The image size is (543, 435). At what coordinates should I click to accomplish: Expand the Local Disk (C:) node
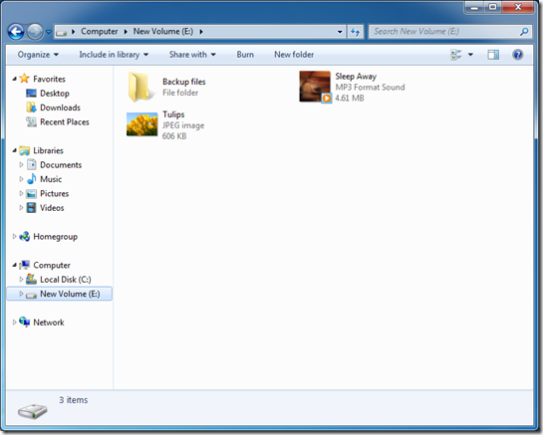click(x=21, y=279)
